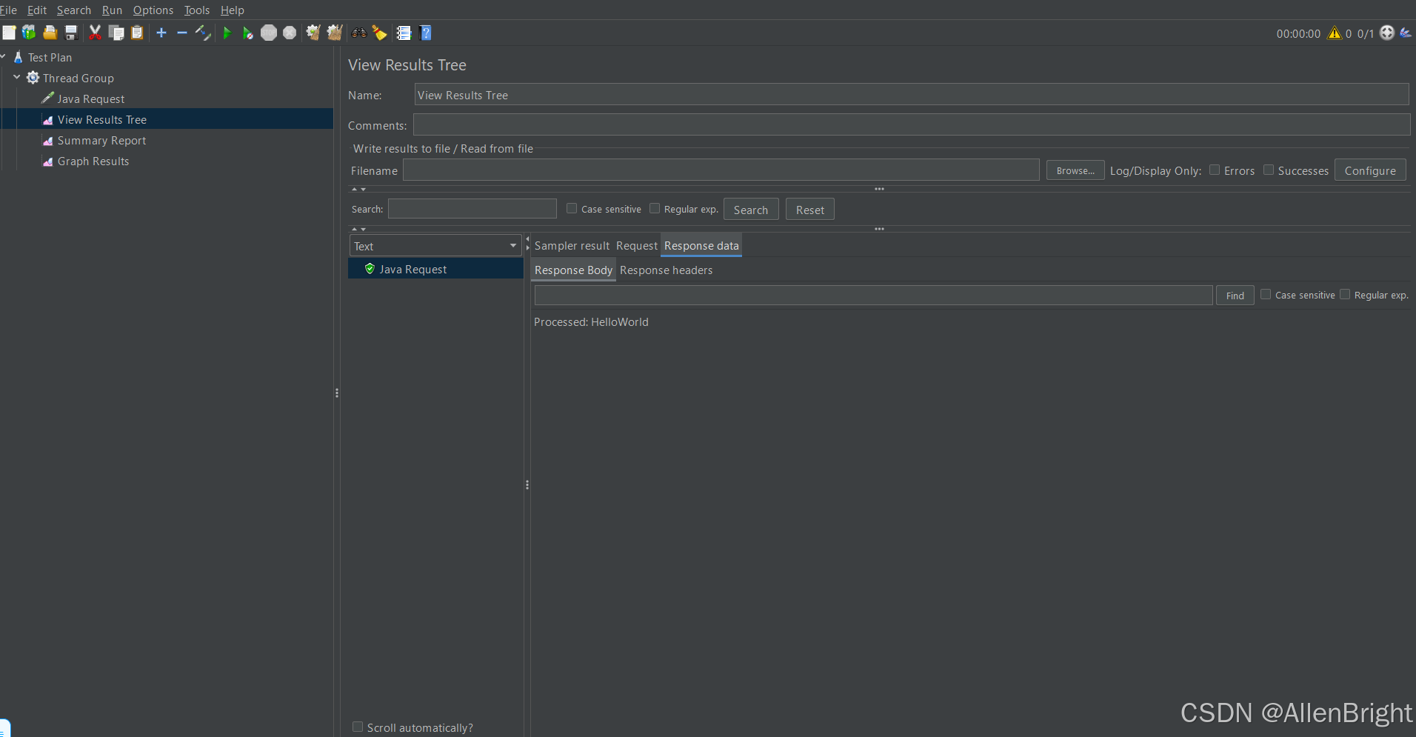Click the Save test plan floppy icon
This screenshot has height=737, width=1416.
[71, 33]
